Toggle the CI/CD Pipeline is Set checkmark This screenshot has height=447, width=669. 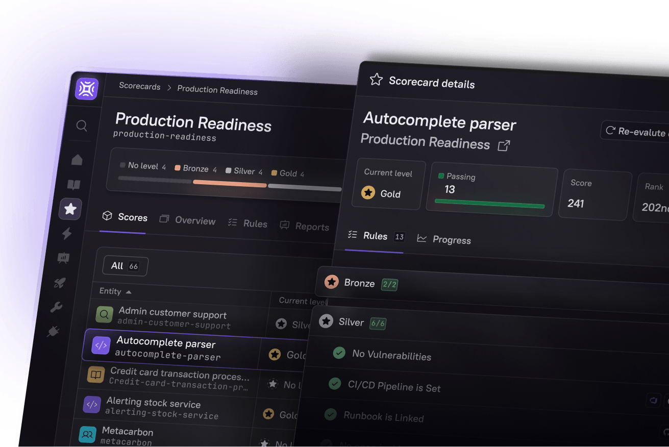tap(335, 383)
